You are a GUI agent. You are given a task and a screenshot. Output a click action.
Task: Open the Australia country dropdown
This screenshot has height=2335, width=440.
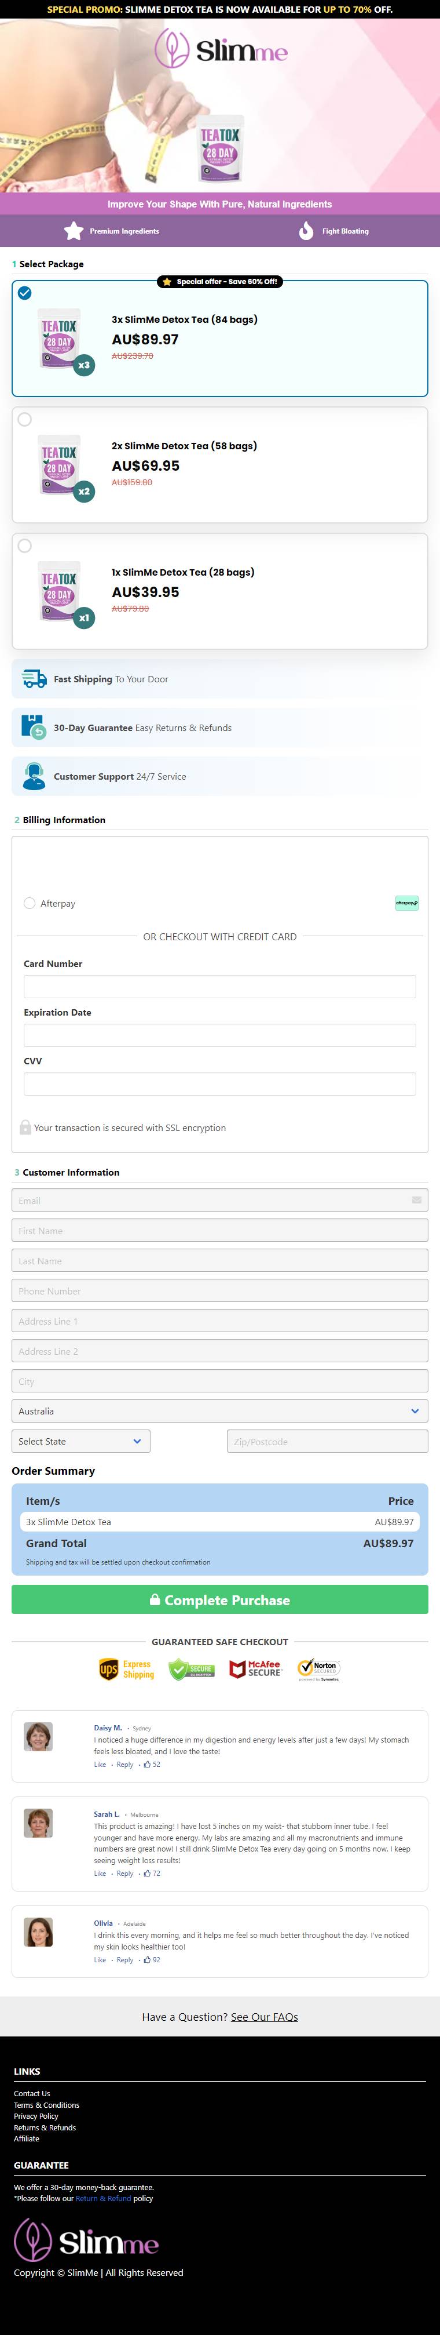pos(220,1412)
